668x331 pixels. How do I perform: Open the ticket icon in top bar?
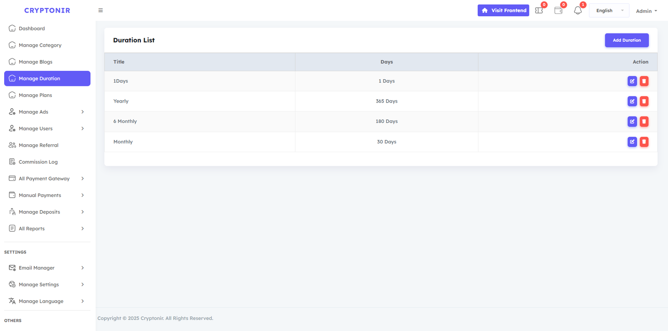pos(539,10)
